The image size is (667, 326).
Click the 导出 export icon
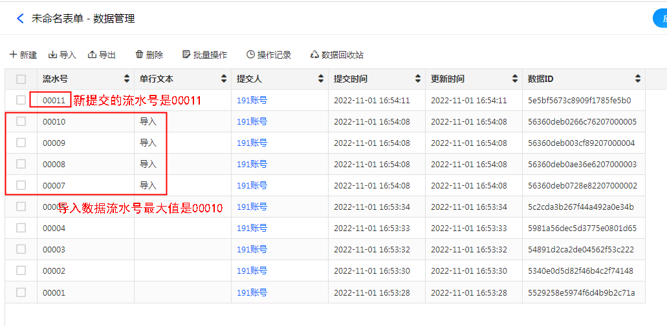(92, 55)
